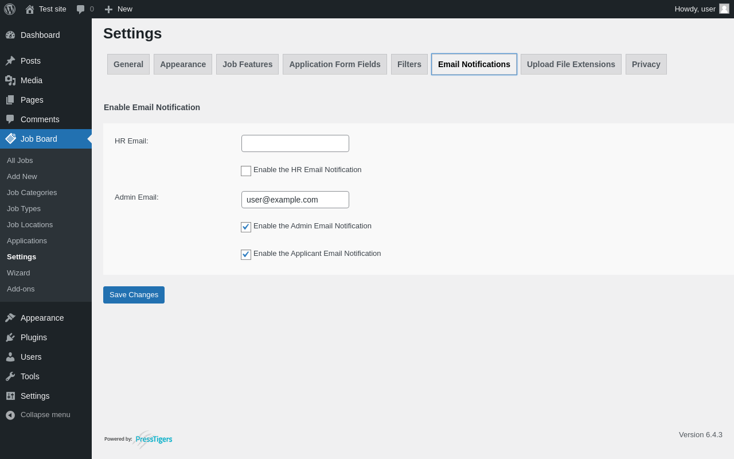The width and height of the screenshot is (734, 459).
Task: Click the HR Email input field
Action: (x=295, y=143)
